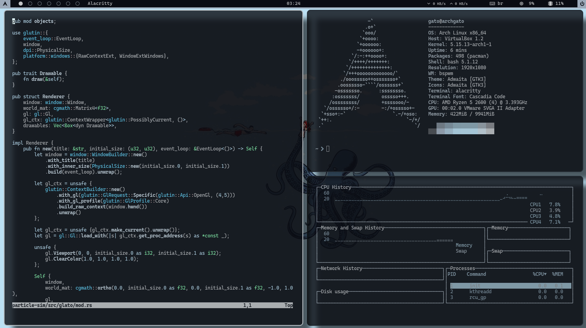Screen dimensions: 586x328
Task: Switch to the third workspace circle
Action: 39,4
